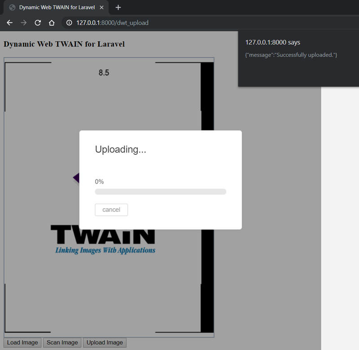The image size is (359, 350).
Task: Click the Uploading... dialog title
Action: 121,149
